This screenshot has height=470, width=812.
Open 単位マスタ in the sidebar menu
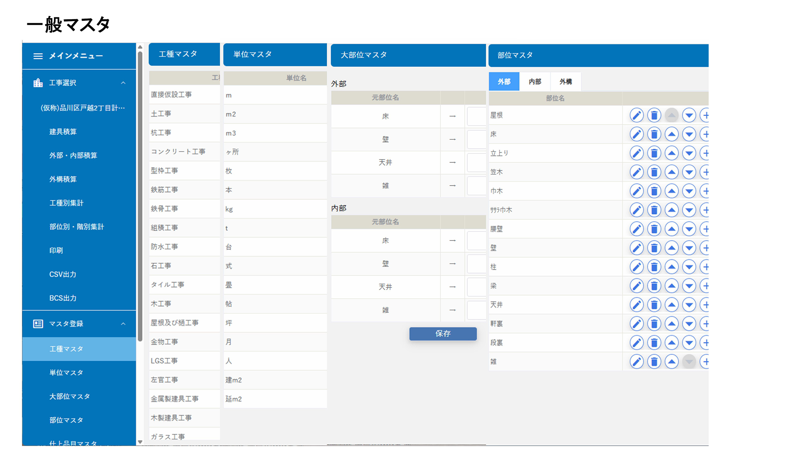point(66,373)
